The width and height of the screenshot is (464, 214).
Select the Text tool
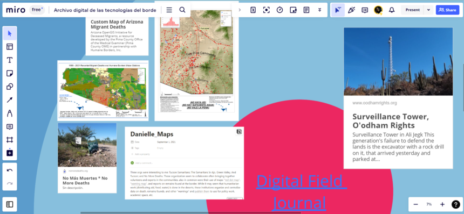[x=10, y=60]
